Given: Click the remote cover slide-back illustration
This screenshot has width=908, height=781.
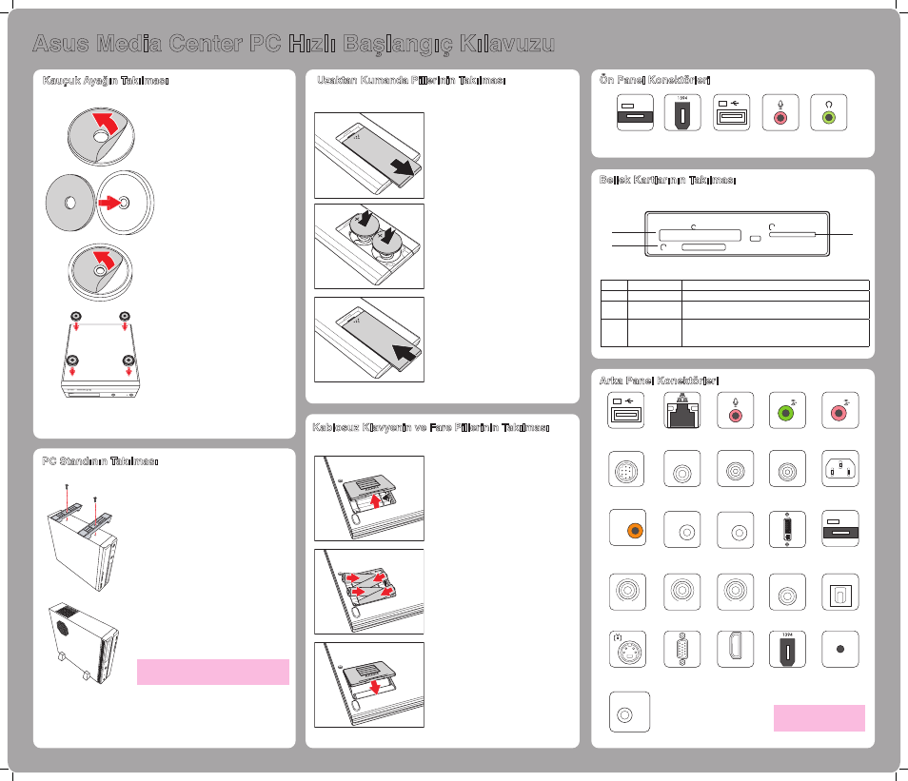Looking at the screenshot, I should (369, 340).
